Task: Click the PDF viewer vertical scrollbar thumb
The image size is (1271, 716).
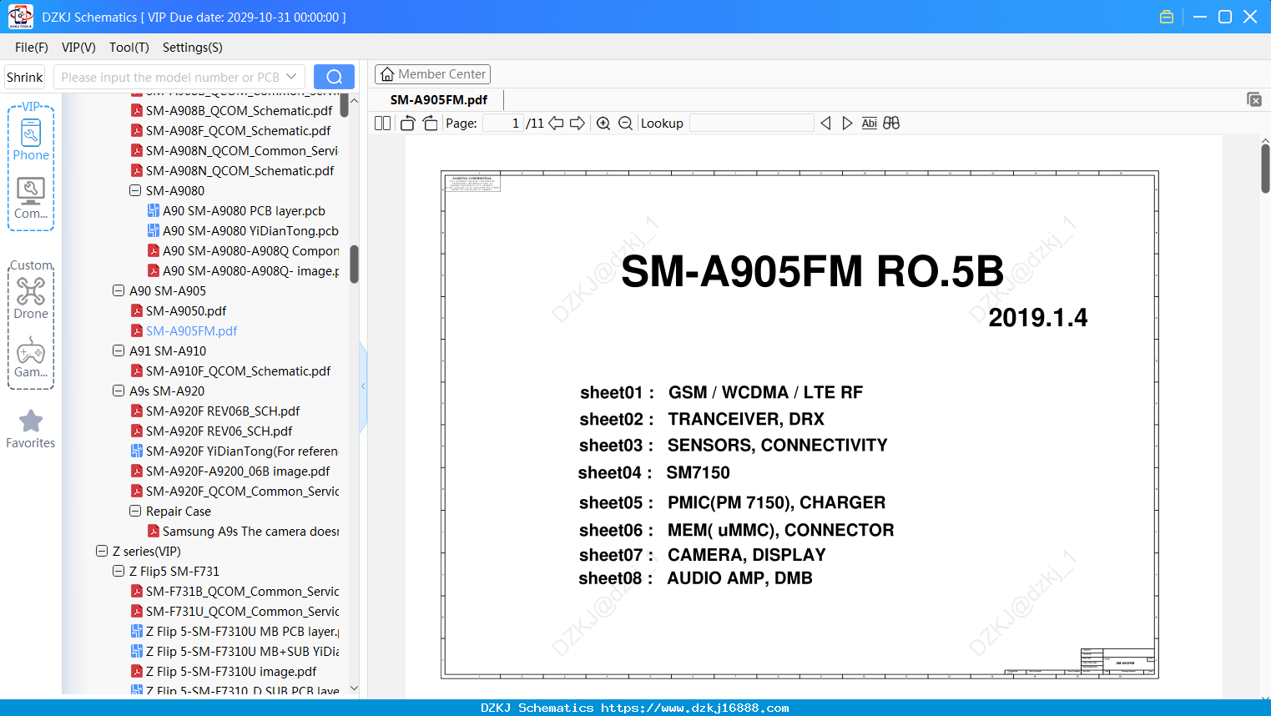Action: pyautogui.click(x=1265, y=168)
